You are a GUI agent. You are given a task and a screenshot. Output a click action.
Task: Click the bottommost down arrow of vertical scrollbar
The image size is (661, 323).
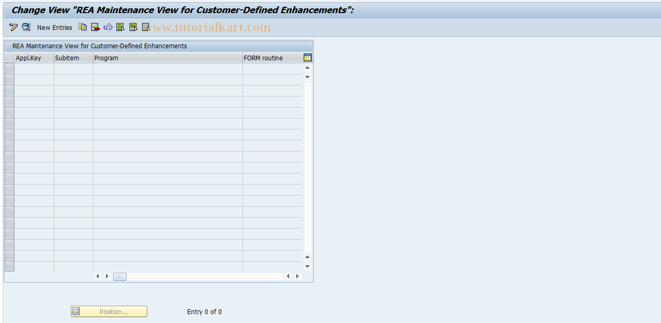click(308, 266)
